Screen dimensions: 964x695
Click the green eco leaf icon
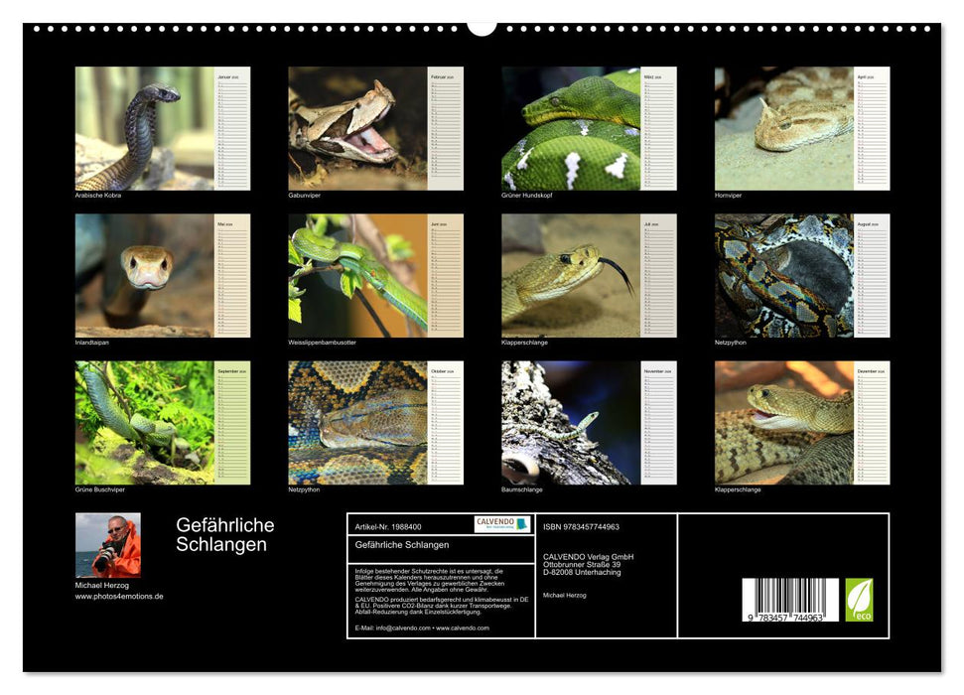(x=859, y=600)
